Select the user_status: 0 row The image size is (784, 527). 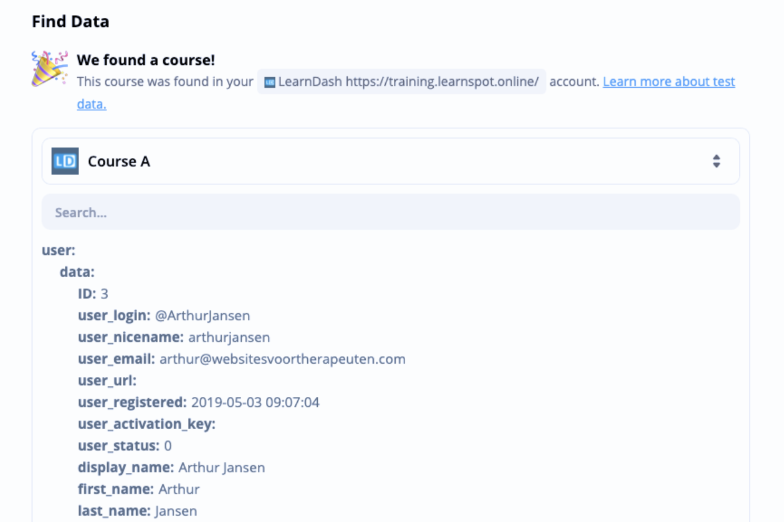tap(125, 446)
